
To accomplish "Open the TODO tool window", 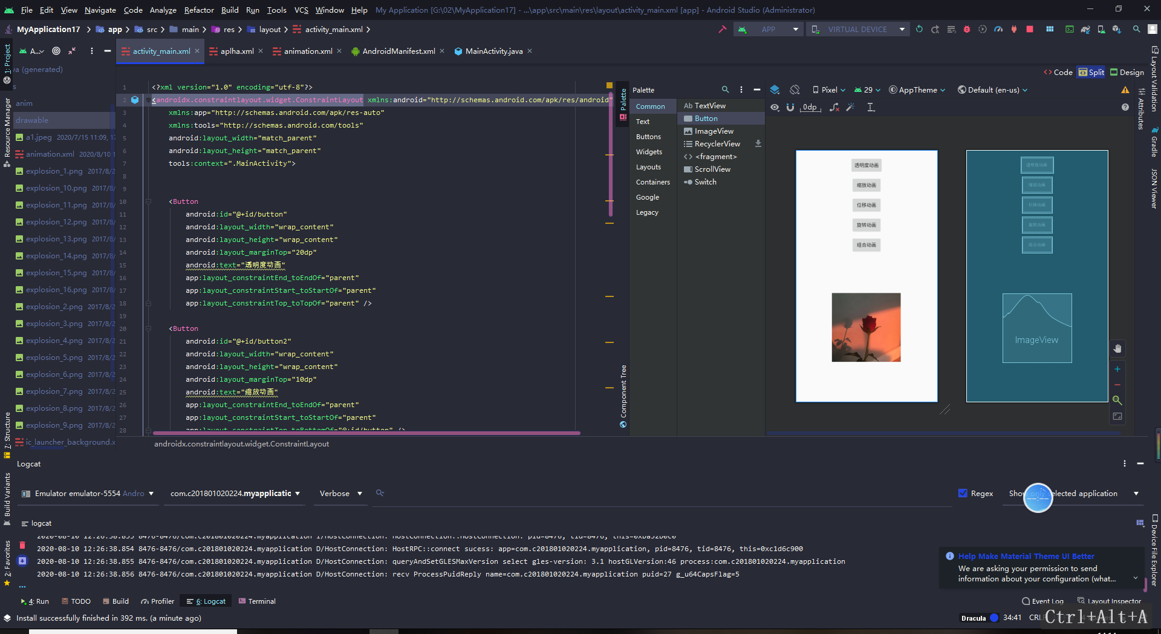I will click(x=76, y=601).
